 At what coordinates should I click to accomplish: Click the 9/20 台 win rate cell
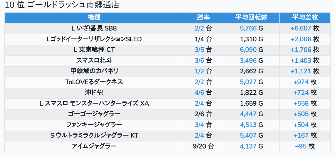pos(203,146)
